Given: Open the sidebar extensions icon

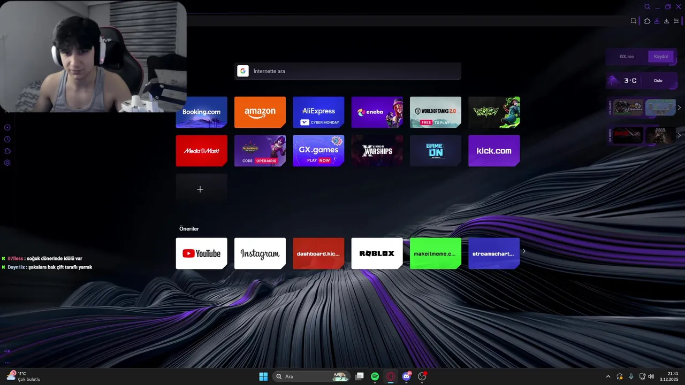Looking at the screenshot, I should pyautogui.click(x=7, y=151).
